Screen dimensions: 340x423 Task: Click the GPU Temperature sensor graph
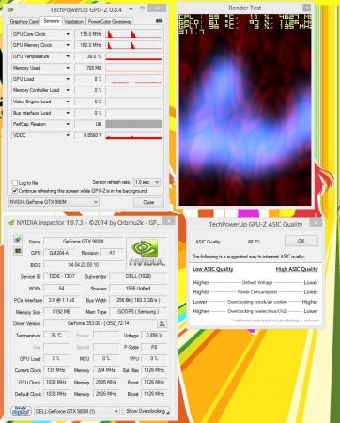coord(133,56)
